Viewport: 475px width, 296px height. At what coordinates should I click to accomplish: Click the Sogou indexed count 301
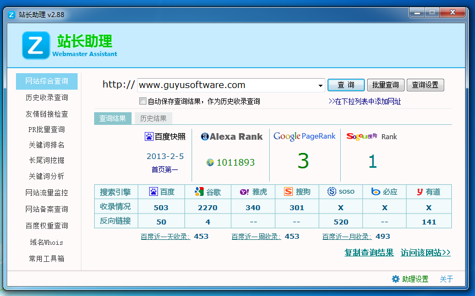pyautogui.click(x=297, y=207)
